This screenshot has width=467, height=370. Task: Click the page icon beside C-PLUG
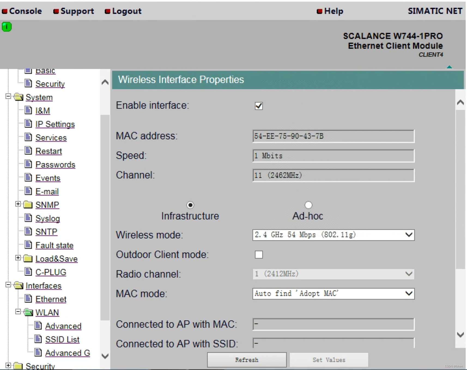28,272
